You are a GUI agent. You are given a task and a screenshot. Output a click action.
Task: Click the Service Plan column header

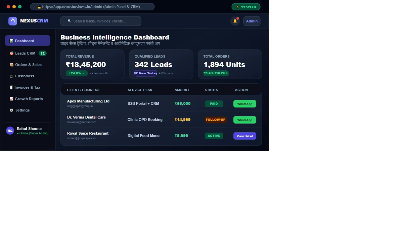click(x=140, y=90)
